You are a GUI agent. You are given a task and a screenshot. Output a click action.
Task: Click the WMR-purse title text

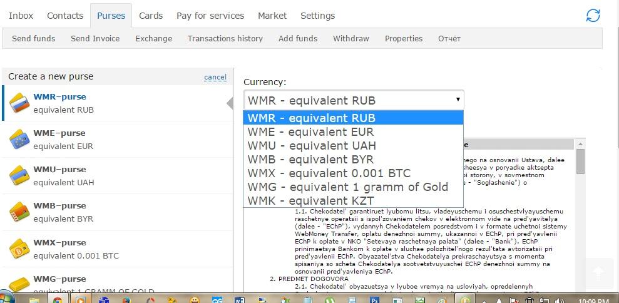(59, 97)
